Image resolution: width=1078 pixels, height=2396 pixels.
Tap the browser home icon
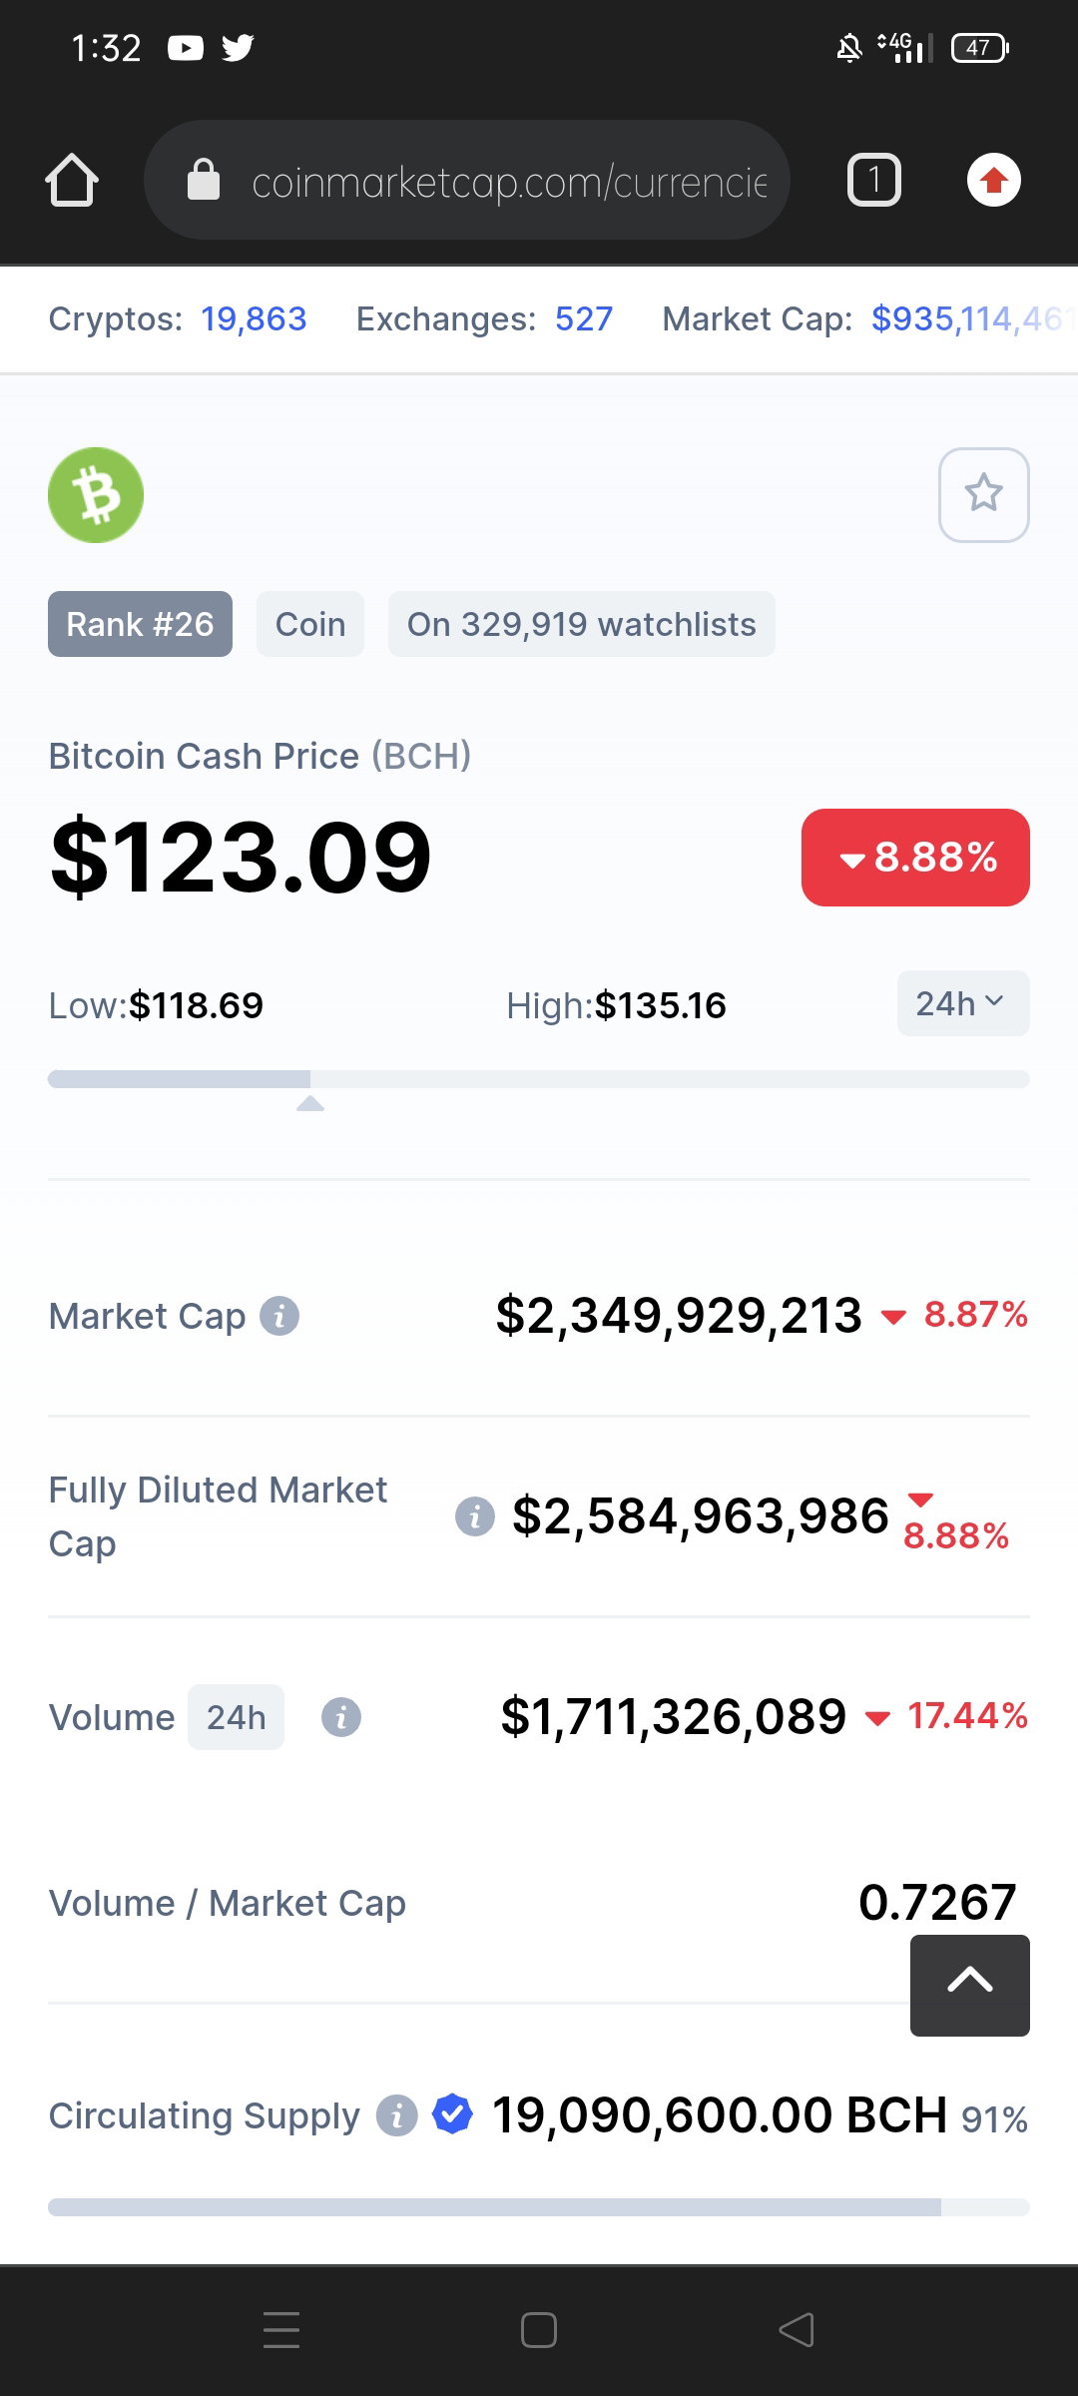tap(72, 181)
